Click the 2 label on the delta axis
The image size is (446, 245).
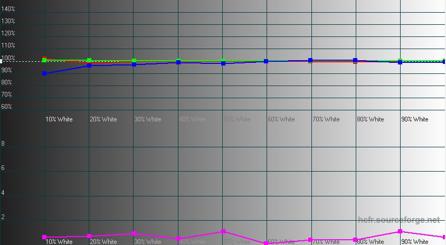pyautogui.click(x=3, y=217)
